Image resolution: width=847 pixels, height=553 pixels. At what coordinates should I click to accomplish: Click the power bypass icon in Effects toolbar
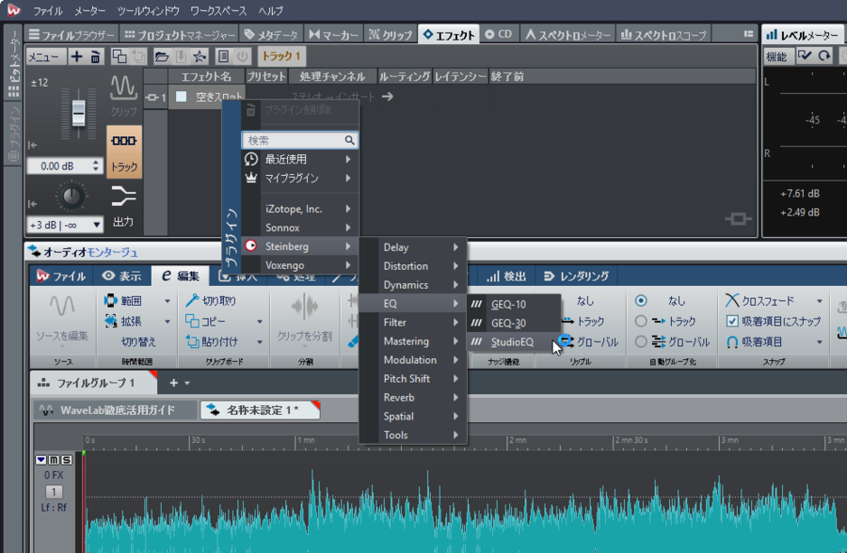pyautogui.click(x=243, y=56)
